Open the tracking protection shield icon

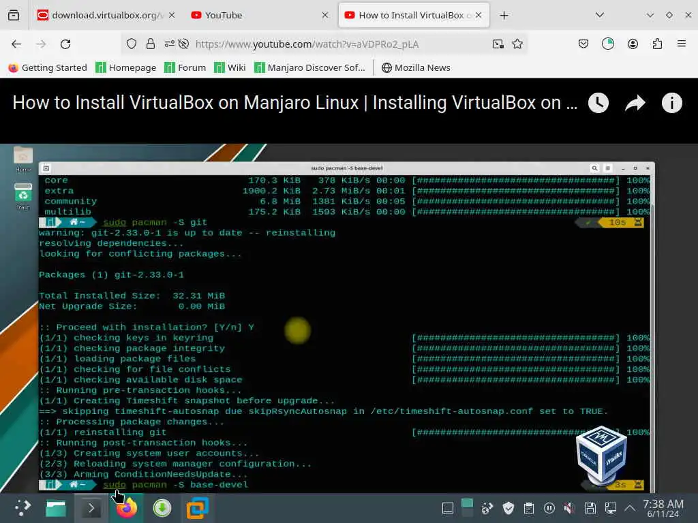(132, 44)
